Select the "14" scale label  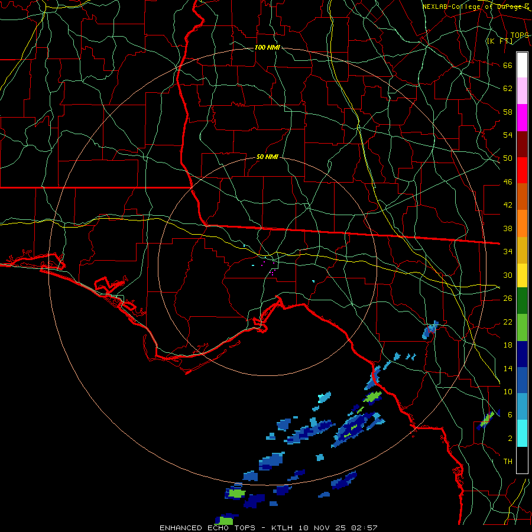pos(508,368)
